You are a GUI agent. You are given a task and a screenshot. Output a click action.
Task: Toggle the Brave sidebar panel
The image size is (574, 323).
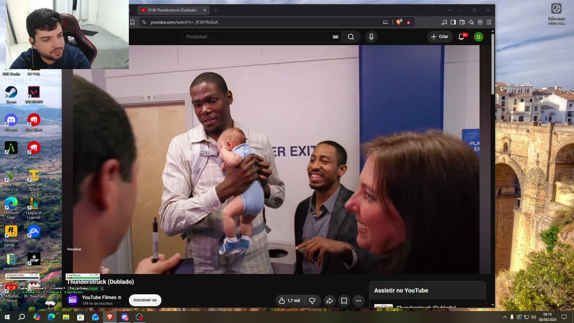(x=453, y=22)
